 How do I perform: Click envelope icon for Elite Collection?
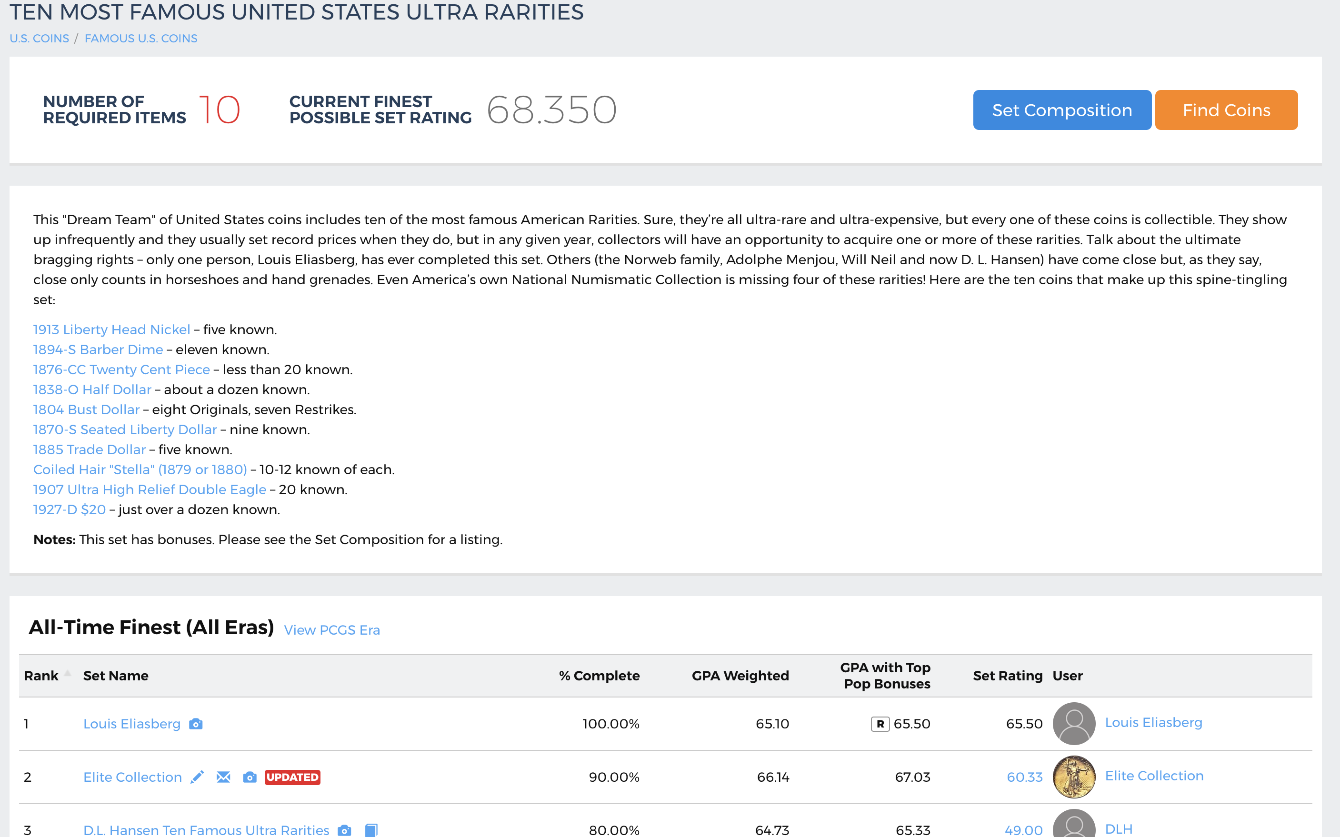223,777
